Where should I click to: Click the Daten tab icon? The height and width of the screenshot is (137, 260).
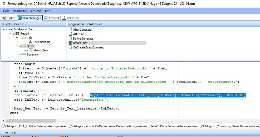point(4,18)
